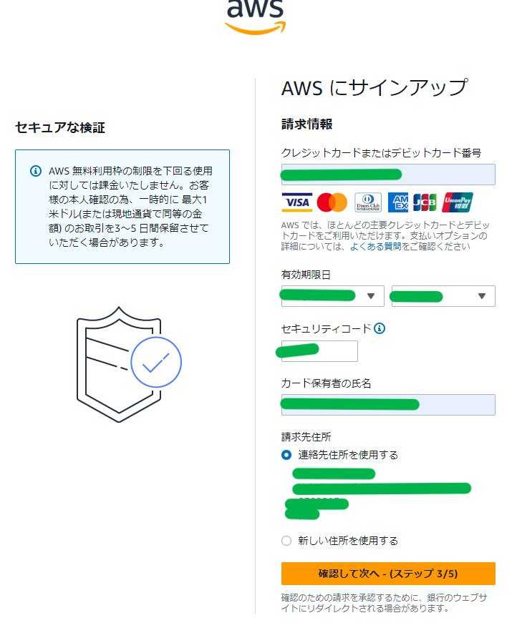Open the expiration month dropdown
The width and height of the screenshot is (522, 638).
[x=332, y=296]
